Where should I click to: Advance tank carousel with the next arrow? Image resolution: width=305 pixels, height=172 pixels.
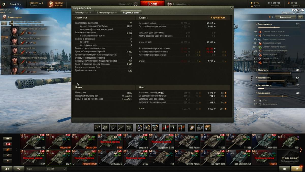pyautogui.click(x=301, y=150)
